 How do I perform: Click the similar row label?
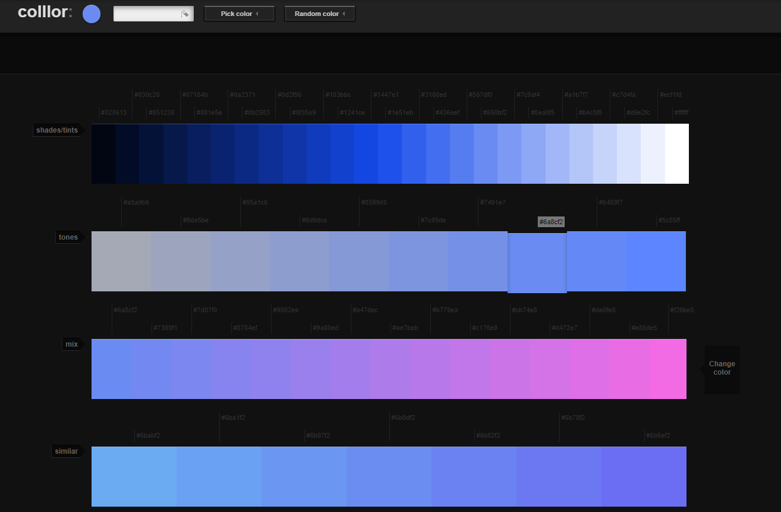click(x=66, y=451)
